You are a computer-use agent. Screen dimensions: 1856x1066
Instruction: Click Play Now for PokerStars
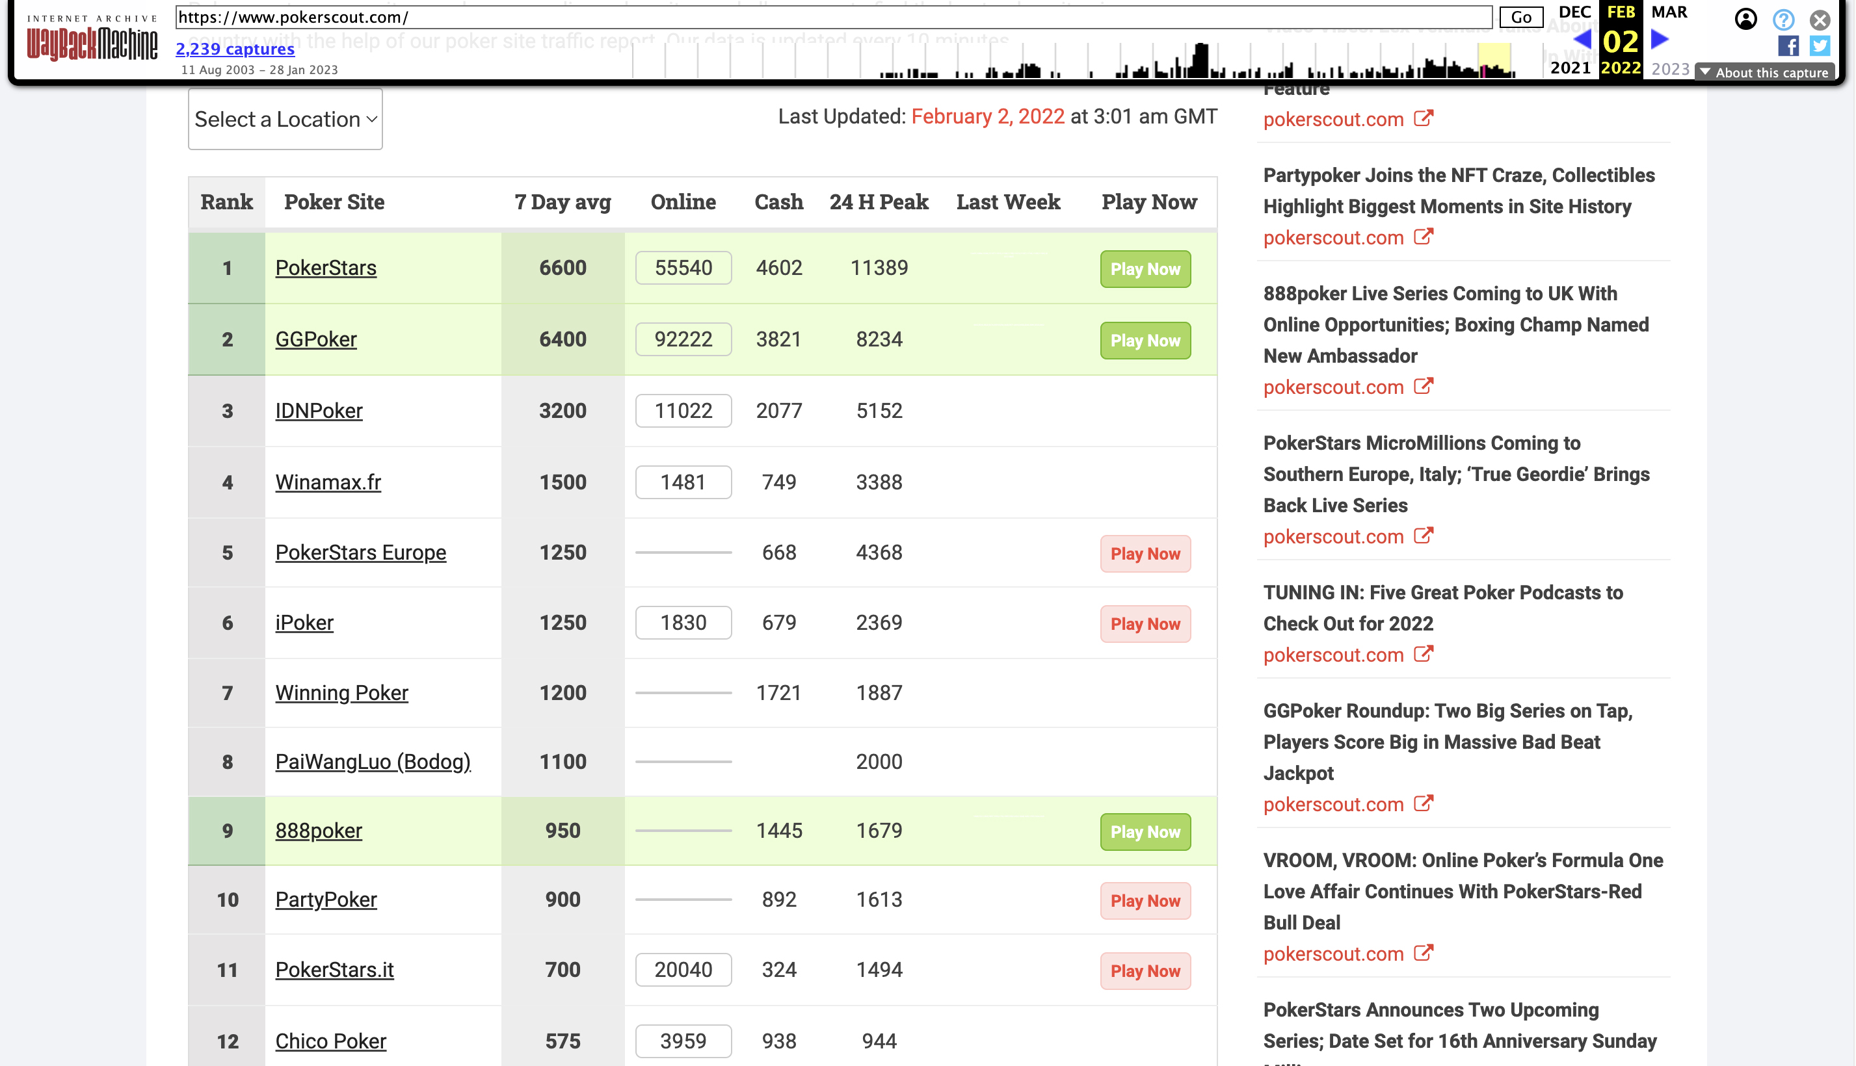pos(1145,268)
